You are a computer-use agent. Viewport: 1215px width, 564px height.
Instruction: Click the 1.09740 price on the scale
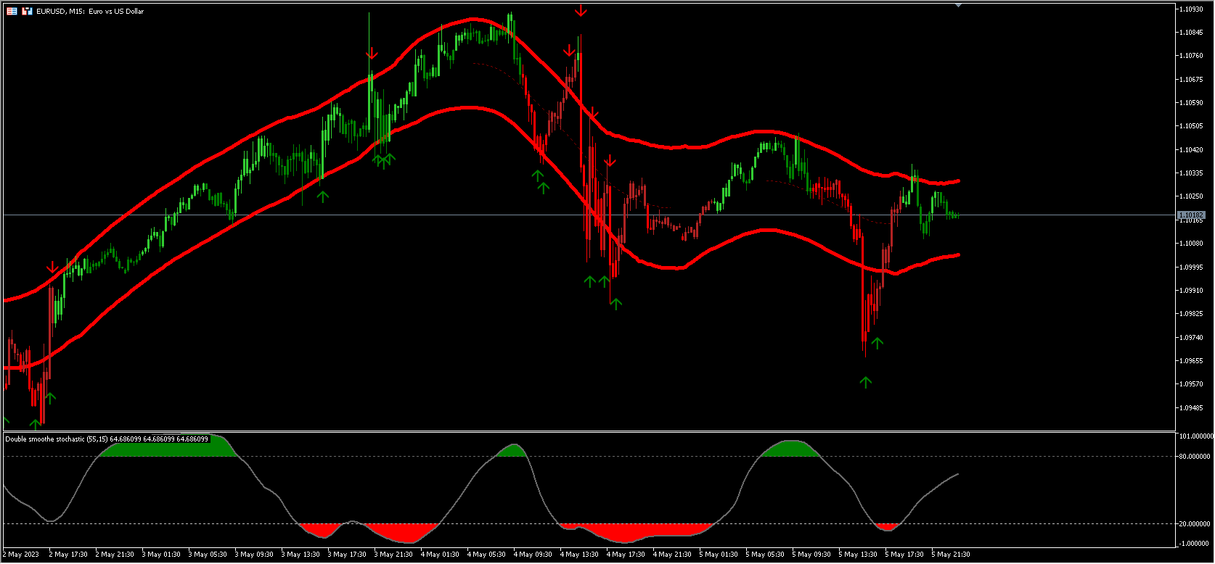tap(1192, 338)
